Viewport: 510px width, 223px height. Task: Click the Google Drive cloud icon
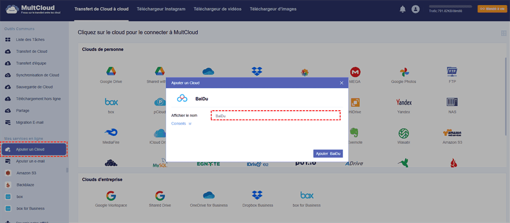110,71
